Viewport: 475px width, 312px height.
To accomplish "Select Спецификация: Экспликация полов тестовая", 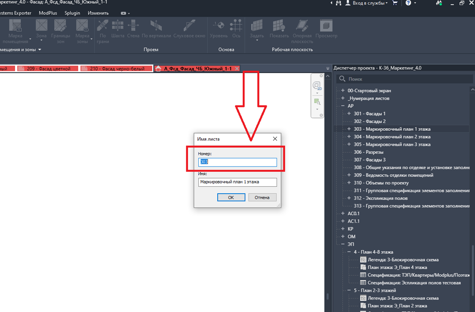I will pyautogui.click(x=414, y=283).
